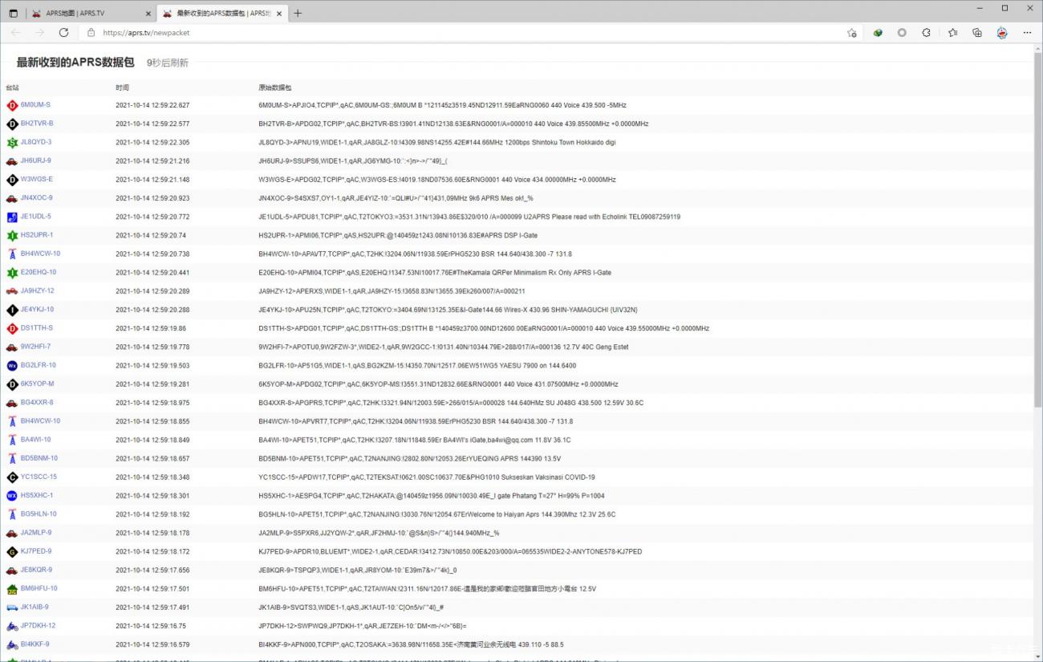Click the antenna tower icon beside BA4WI-10
This screenshot has width=1043, height=662.
coord(12,440)
